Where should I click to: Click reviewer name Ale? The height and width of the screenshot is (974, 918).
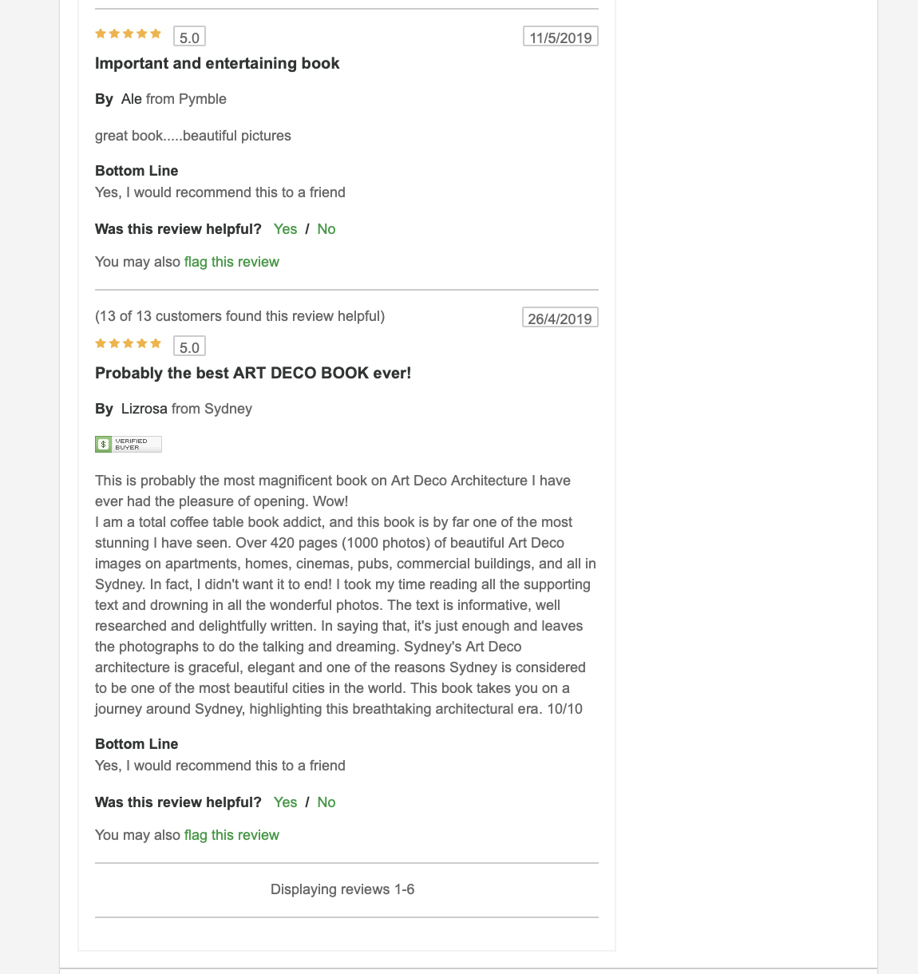(x=132, y=99)
